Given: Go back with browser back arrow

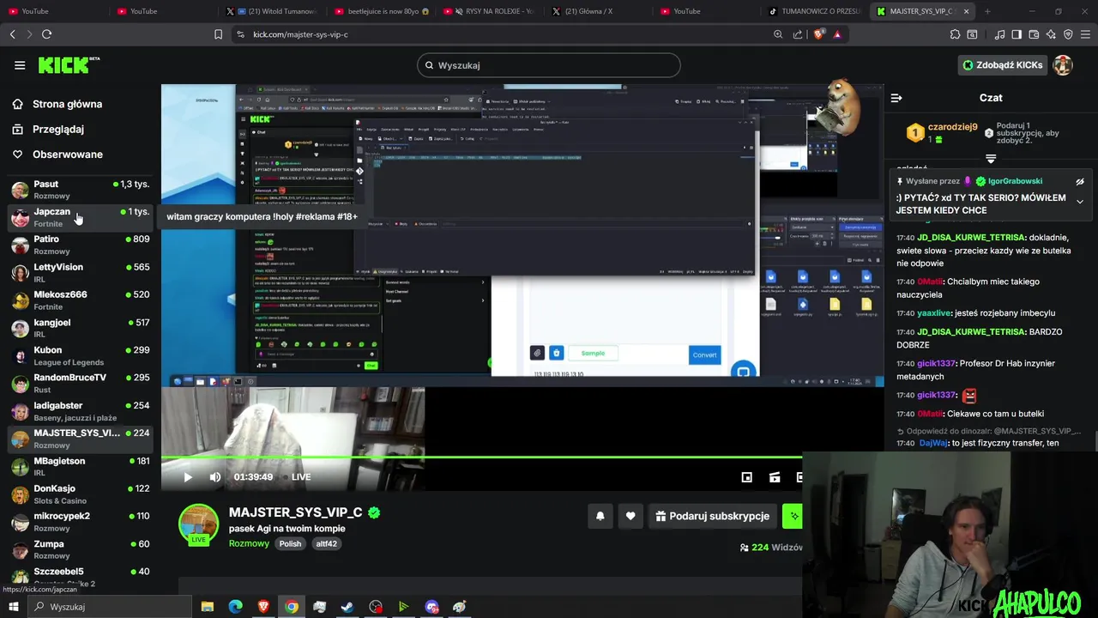Looking at the screenshot, I should [13, 34].
